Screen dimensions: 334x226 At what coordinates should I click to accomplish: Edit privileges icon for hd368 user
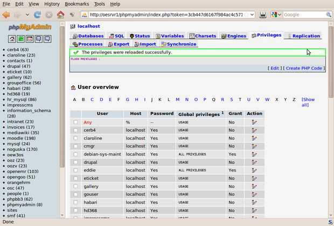click(254, 210)
